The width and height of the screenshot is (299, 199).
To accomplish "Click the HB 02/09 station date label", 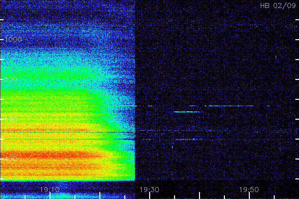I will [x=278, y=6].
